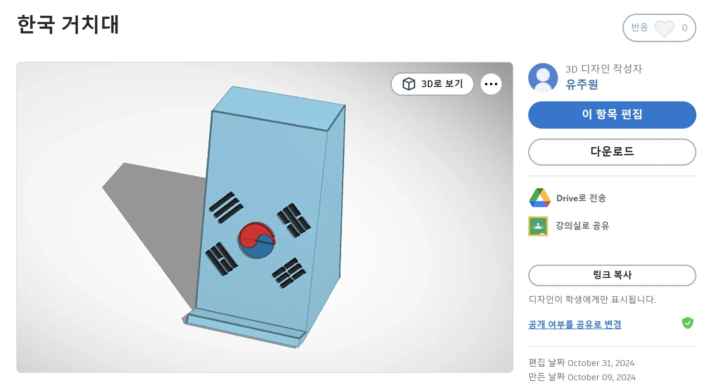Click the Google Drive icon

[x=540, y=198]
